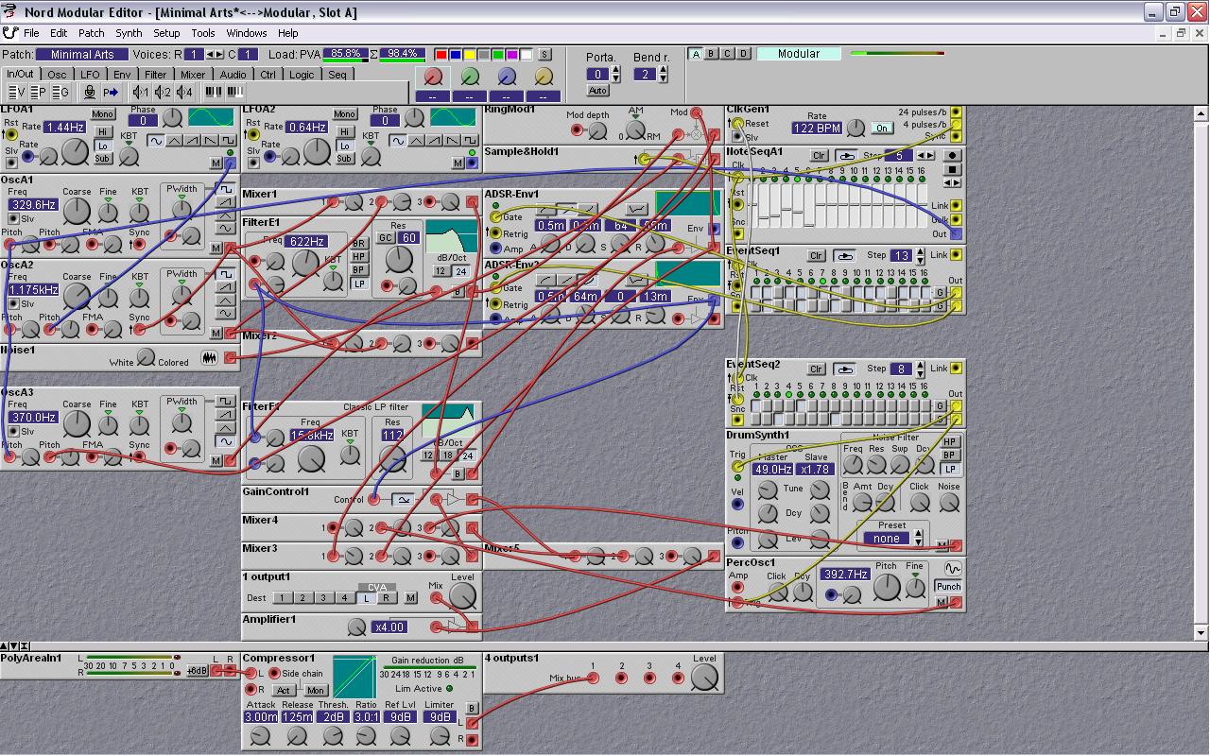Click the Patch name field Minimal Arts

point(82,54)
